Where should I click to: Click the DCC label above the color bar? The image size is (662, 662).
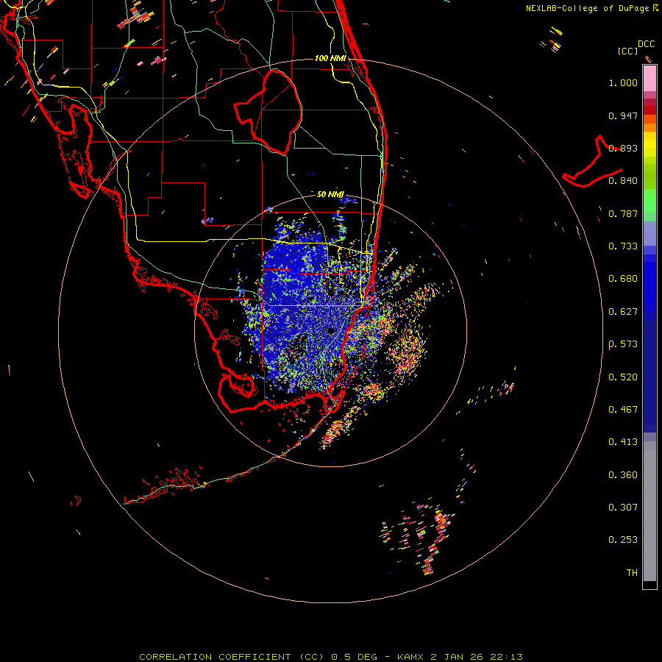point(647,44)
